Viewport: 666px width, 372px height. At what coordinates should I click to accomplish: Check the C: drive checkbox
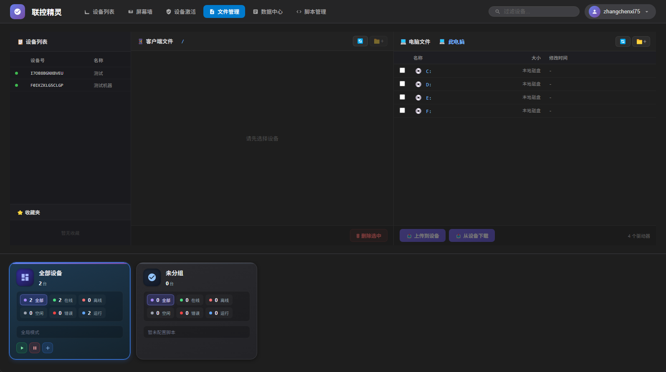pyautogui.click(x=402, y=70)
